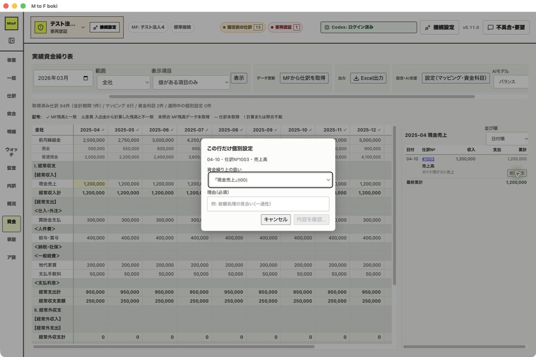Open the ウォッチ sidebar tab
Viewport: 536px width, 357px height.
point(11,152)
